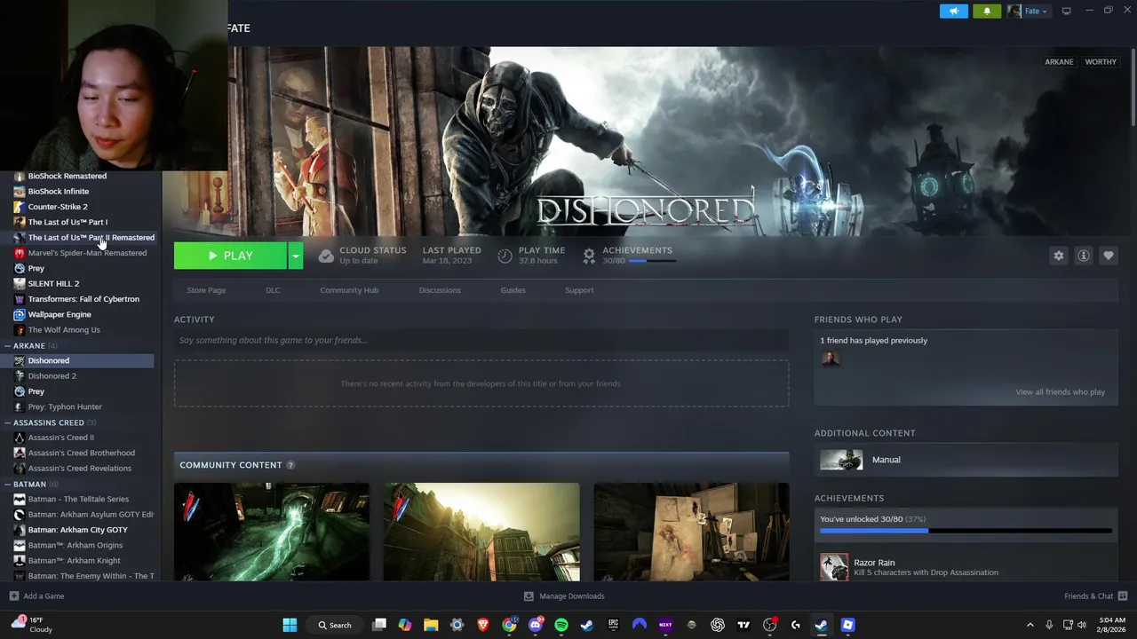Select Batman: Arkham City GOTY
The height and width of the screenshot is (639, 1137).
77,530
